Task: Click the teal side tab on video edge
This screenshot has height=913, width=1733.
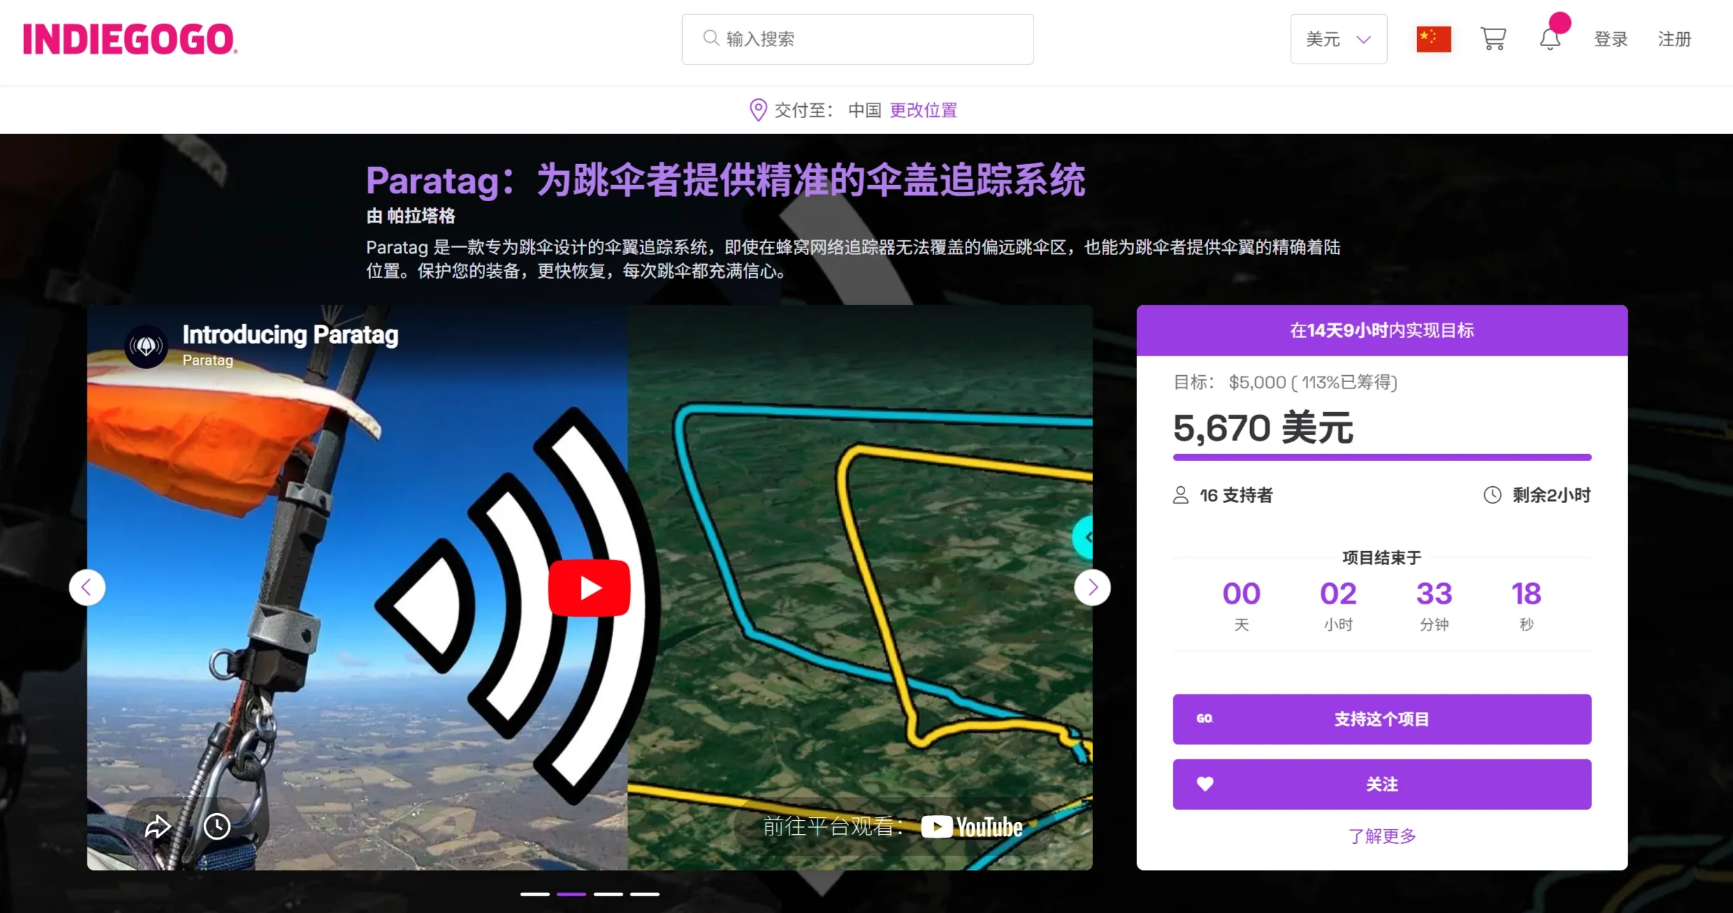Action: coord(1083,537)
